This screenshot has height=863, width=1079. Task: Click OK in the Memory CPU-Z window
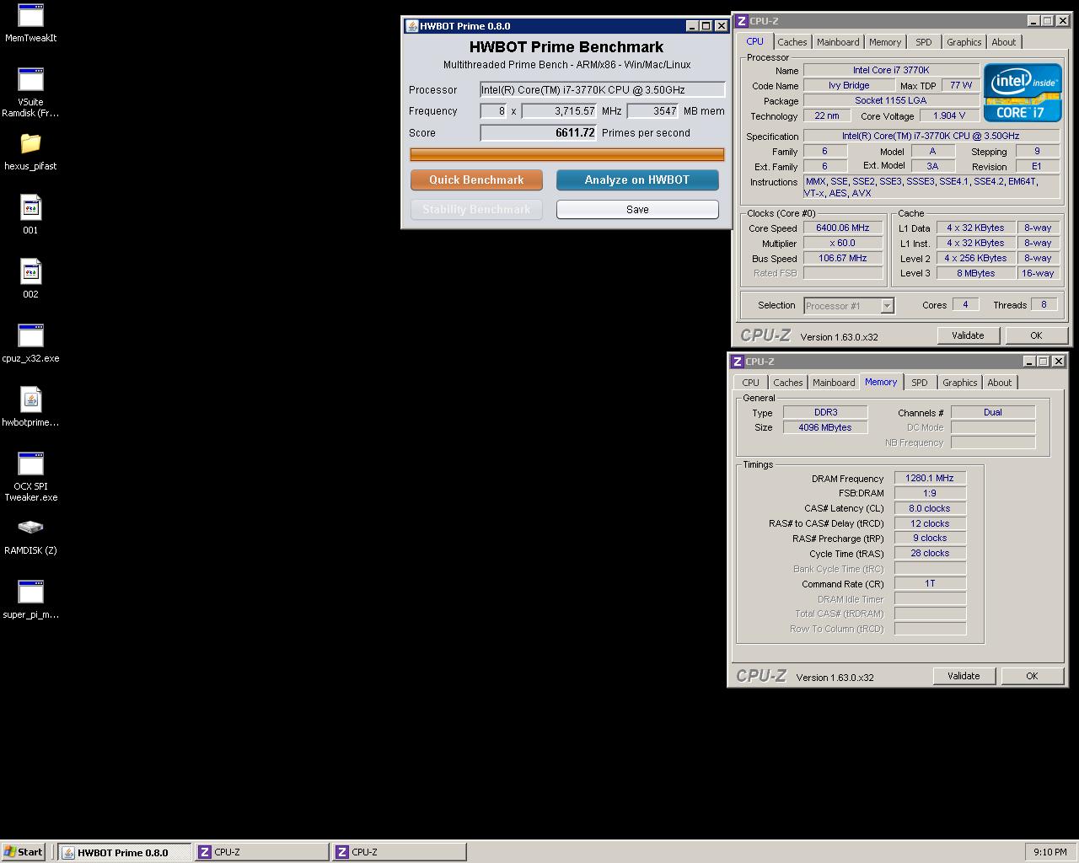[x=1032, y=676]
